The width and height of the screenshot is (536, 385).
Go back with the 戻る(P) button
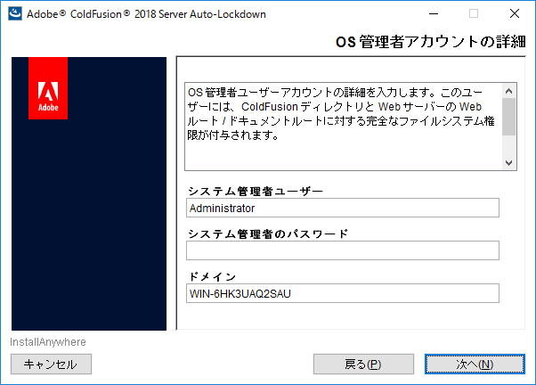tap(363, 365)
